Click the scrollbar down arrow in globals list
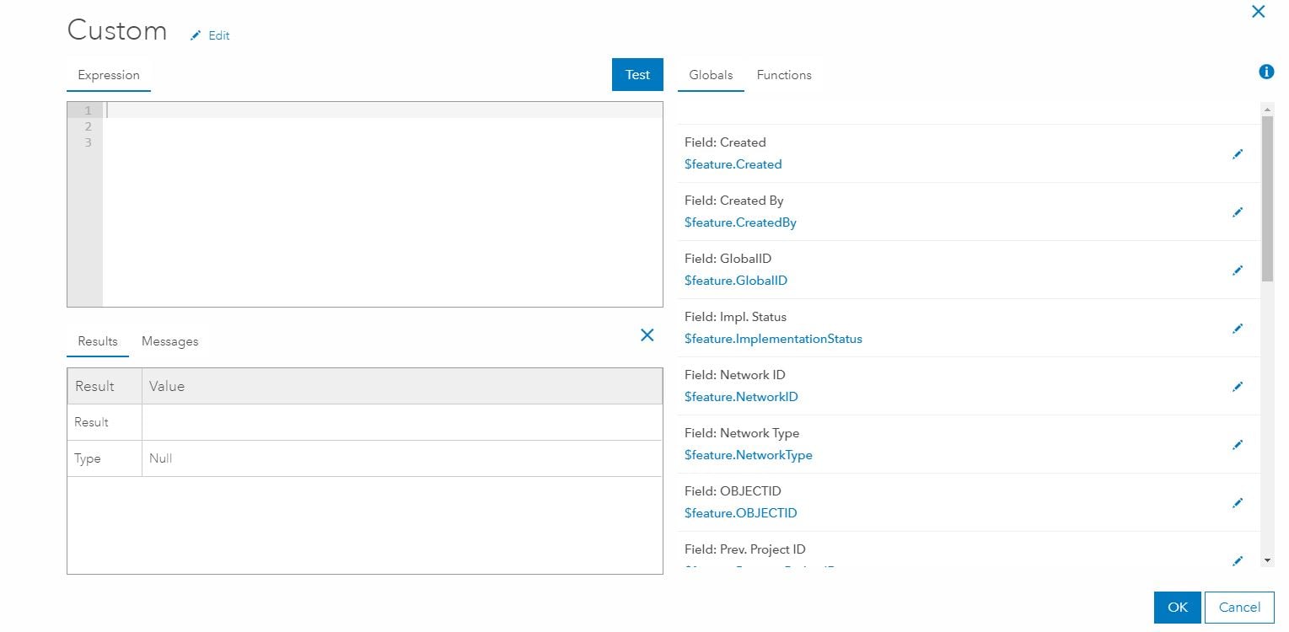Image resolution: width=1289 pixels, height=632 pixels. coord(1267,560)
